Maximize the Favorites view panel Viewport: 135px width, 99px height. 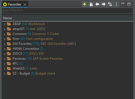(129, 4)
